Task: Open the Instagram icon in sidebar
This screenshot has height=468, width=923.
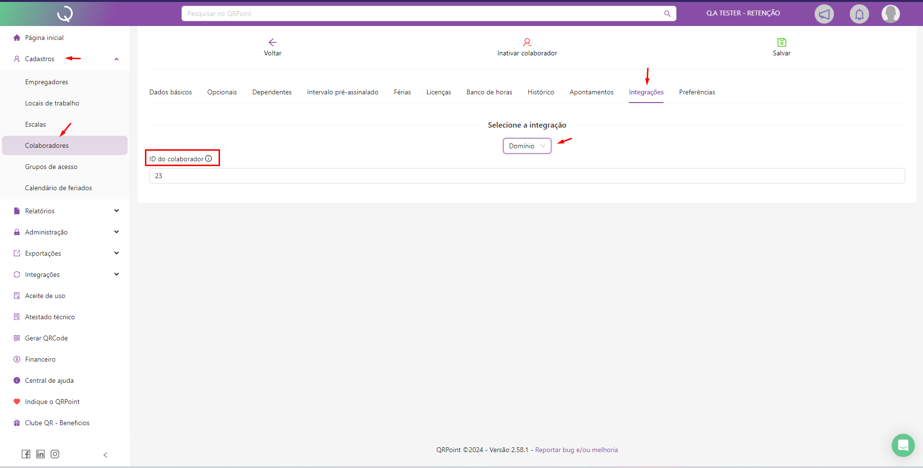Action: pyautogui.click(x=55, y=454)
